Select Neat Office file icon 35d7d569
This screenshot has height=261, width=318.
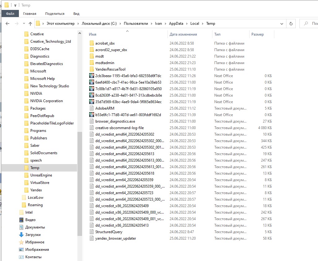coord(92,102)
